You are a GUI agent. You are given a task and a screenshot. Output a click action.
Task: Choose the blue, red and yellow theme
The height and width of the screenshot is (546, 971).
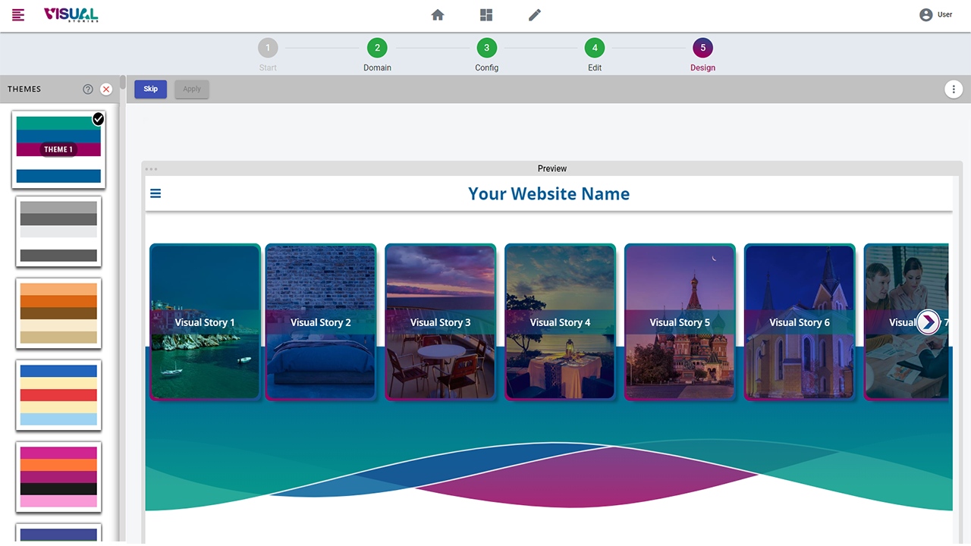click(58, 395)
